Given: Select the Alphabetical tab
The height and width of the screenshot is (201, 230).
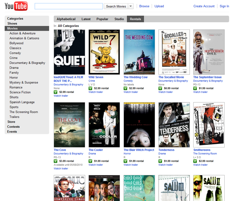Looking at the screenshot, I should click(66, 19).
